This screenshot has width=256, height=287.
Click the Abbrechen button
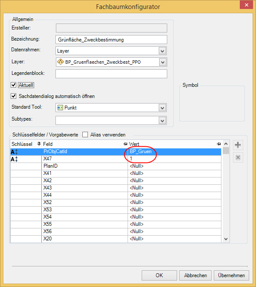[x=195, y=275]
